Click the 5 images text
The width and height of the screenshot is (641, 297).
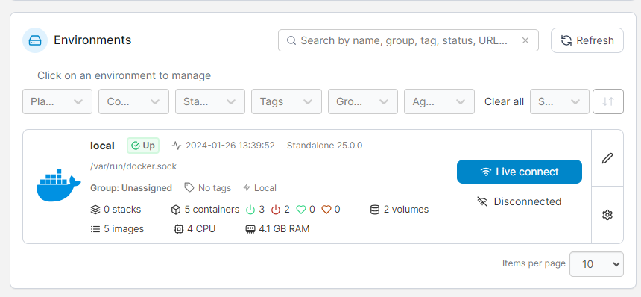[x=124, y=229]
